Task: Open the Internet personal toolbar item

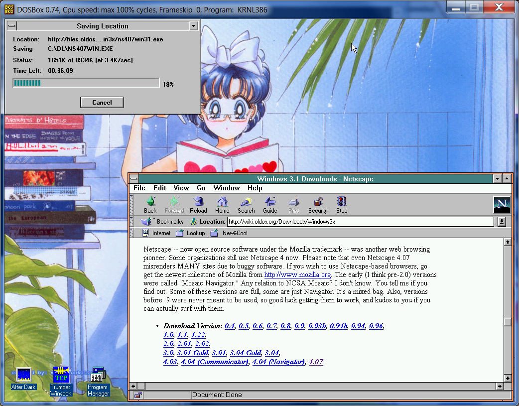Action: tap(156, 233)
